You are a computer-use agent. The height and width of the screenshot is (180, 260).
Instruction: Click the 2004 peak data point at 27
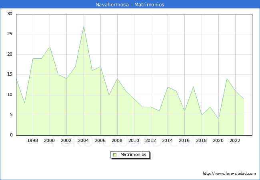pos(84,26)
